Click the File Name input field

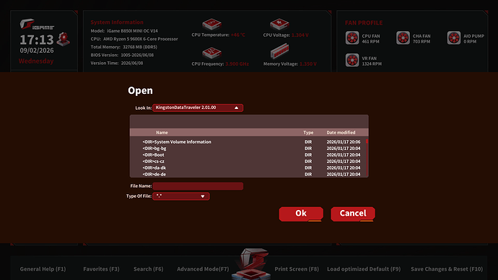click(x=198, y=186)
